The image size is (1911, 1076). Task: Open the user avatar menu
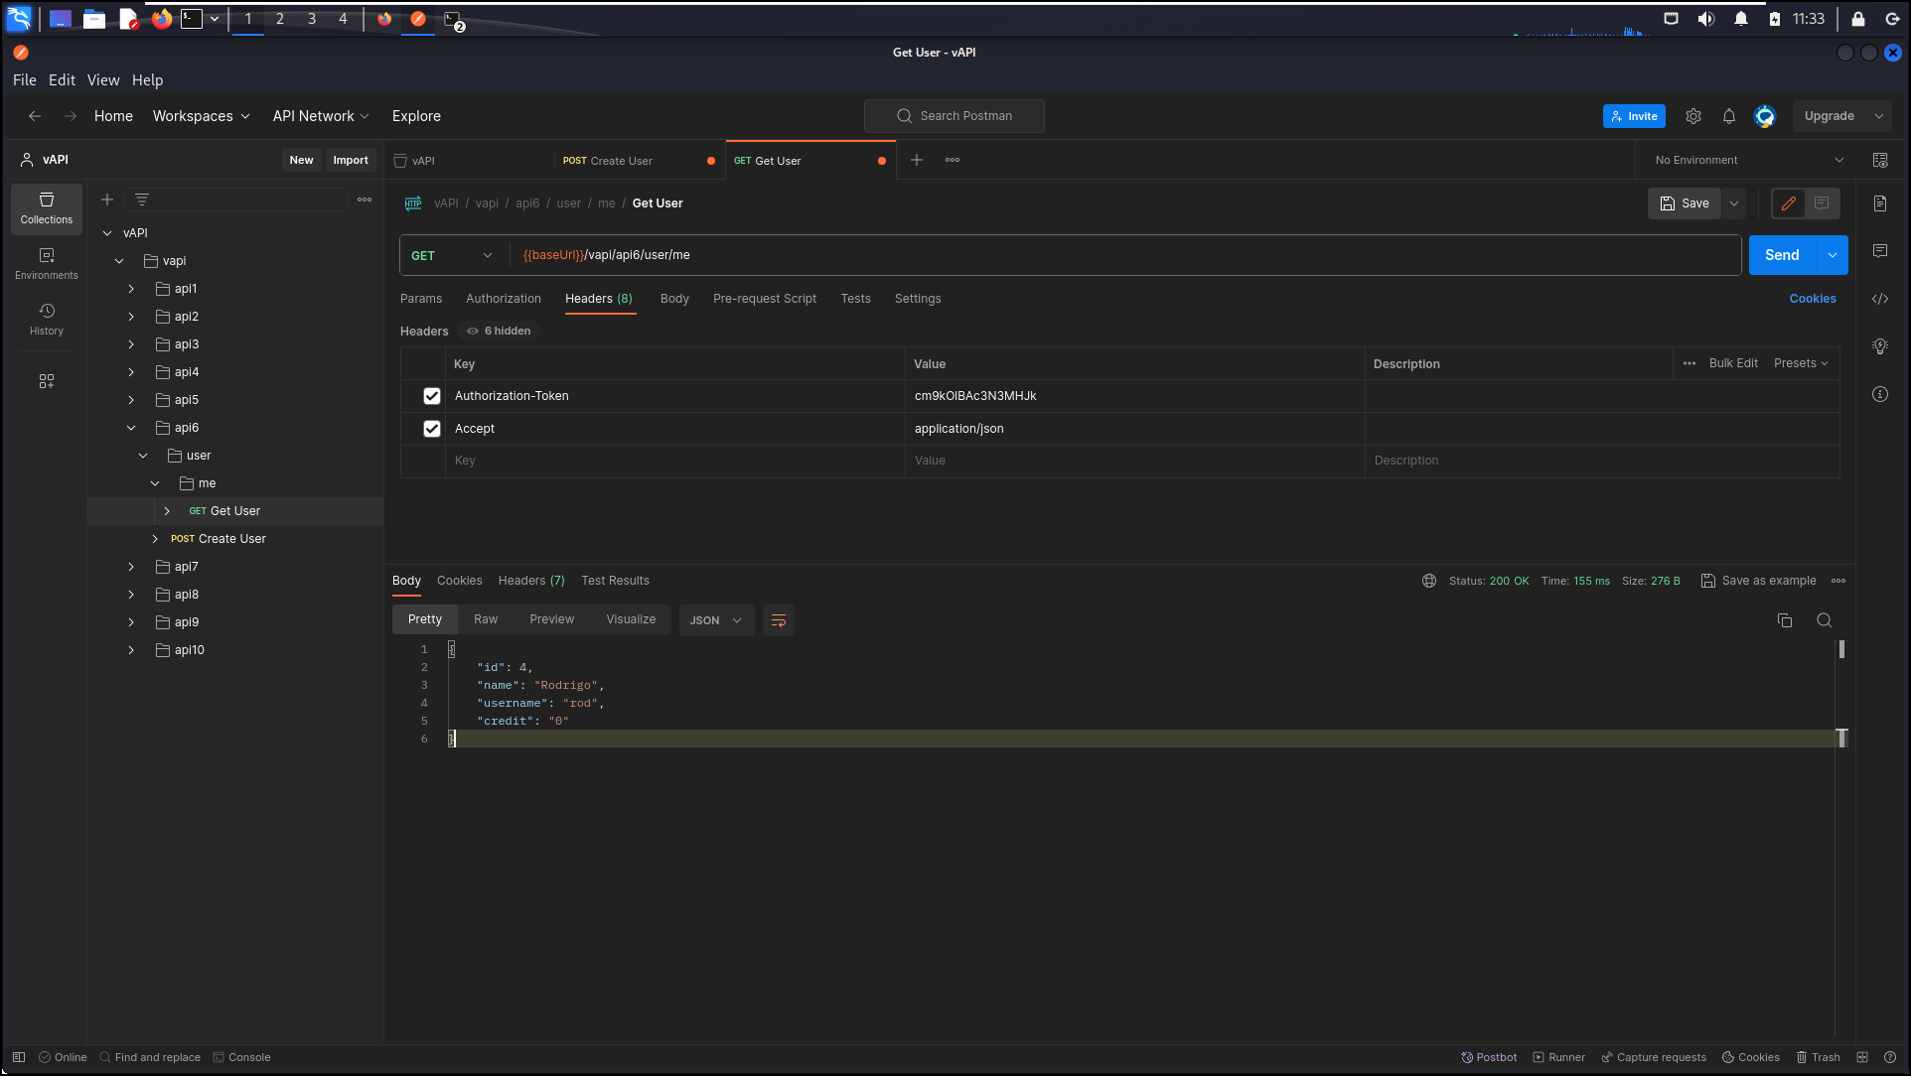coord(1765,116)
